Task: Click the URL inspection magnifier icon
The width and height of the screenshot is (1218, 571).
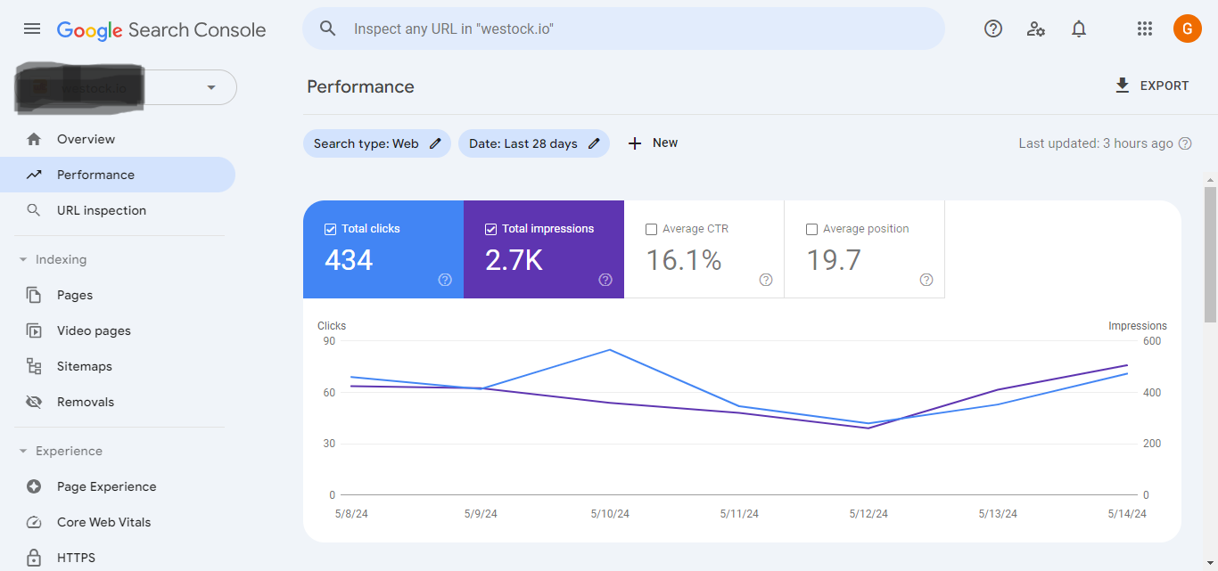Action: click(x=34, y=210)
